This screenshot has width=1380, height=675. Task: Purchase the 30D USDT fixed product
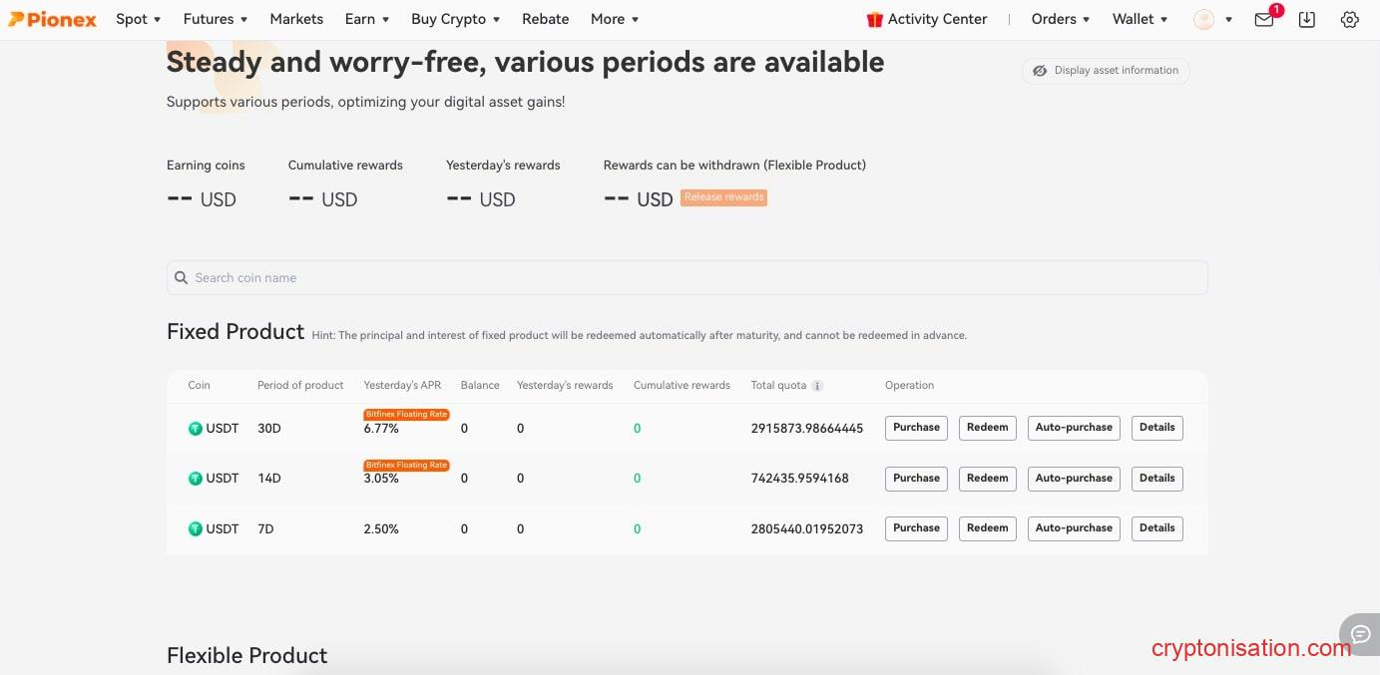916,428
